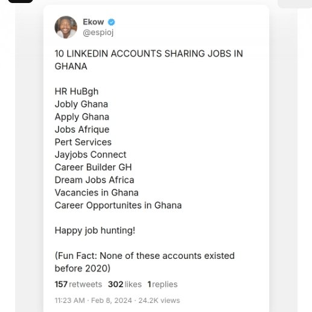Screen dimensions: 312x312
Task: Click the 24.2K views count
Action: 159,301
